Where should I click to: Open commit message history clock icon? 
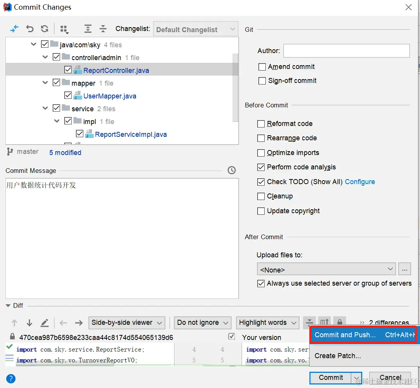pos(231,170)
